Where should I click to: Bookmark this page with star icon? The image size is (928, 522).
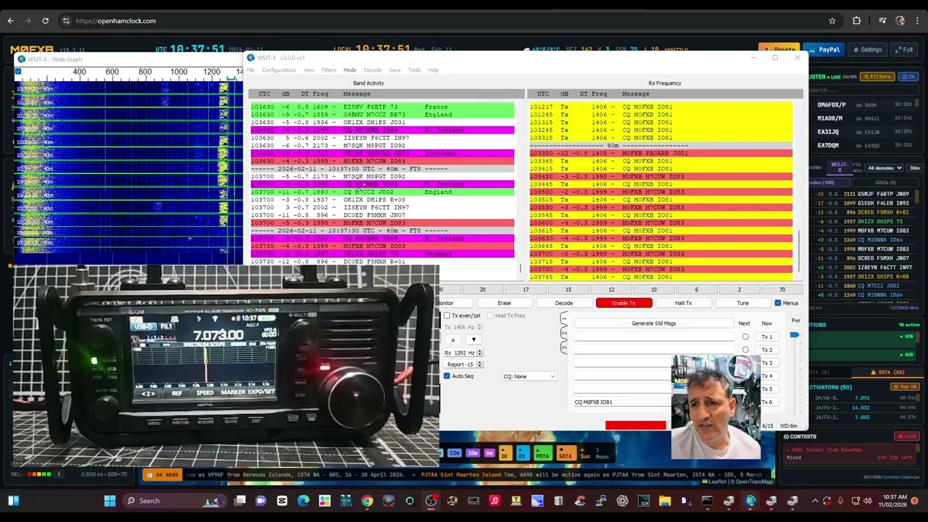click(x=832, y=21)
